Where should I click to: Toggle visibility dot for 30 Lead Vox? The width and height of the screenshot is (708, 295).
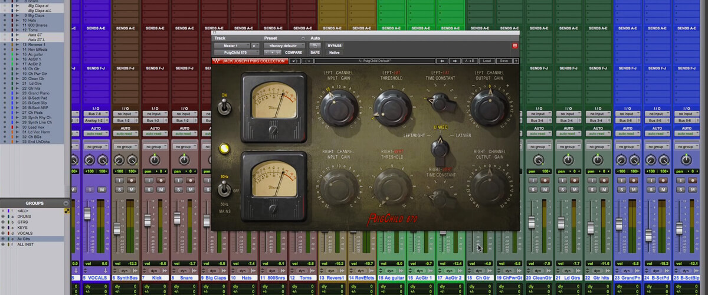[x=4, y=127]
